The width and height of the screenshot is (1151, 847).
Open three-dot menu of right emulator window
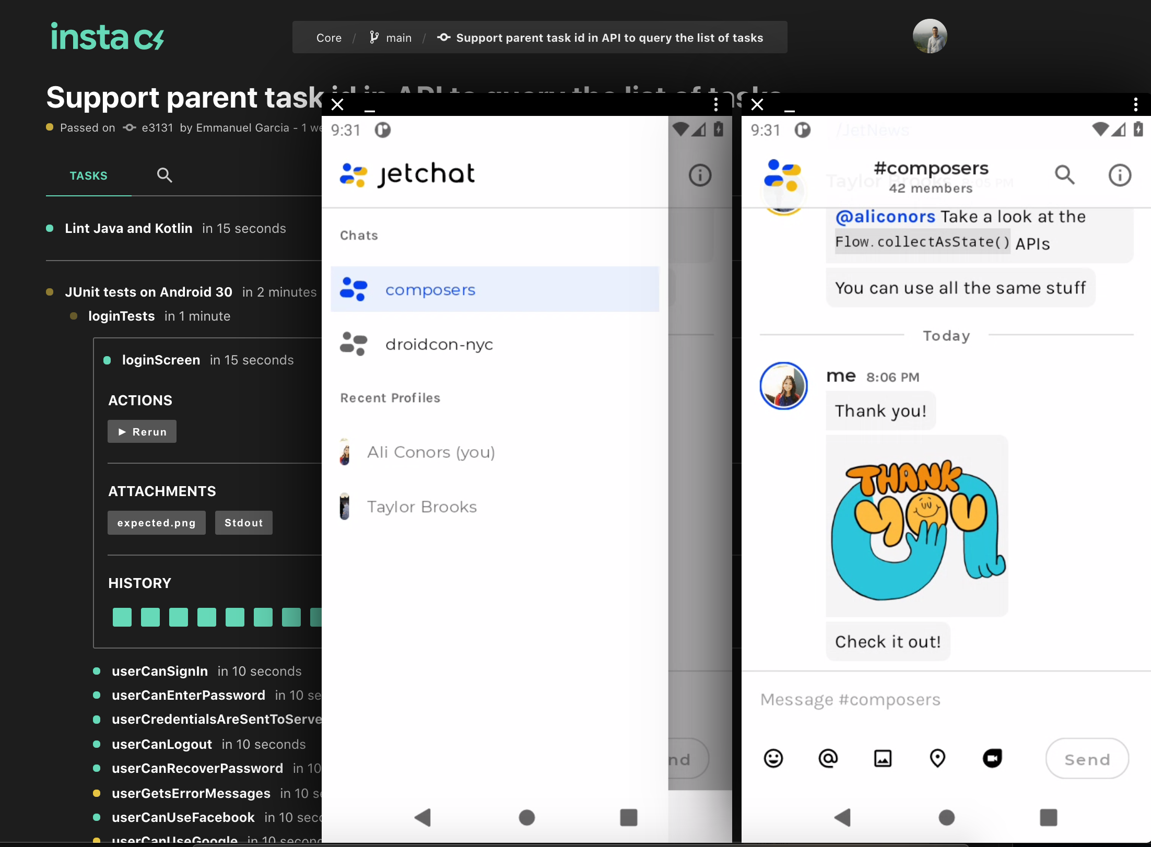click(1135, 104)
